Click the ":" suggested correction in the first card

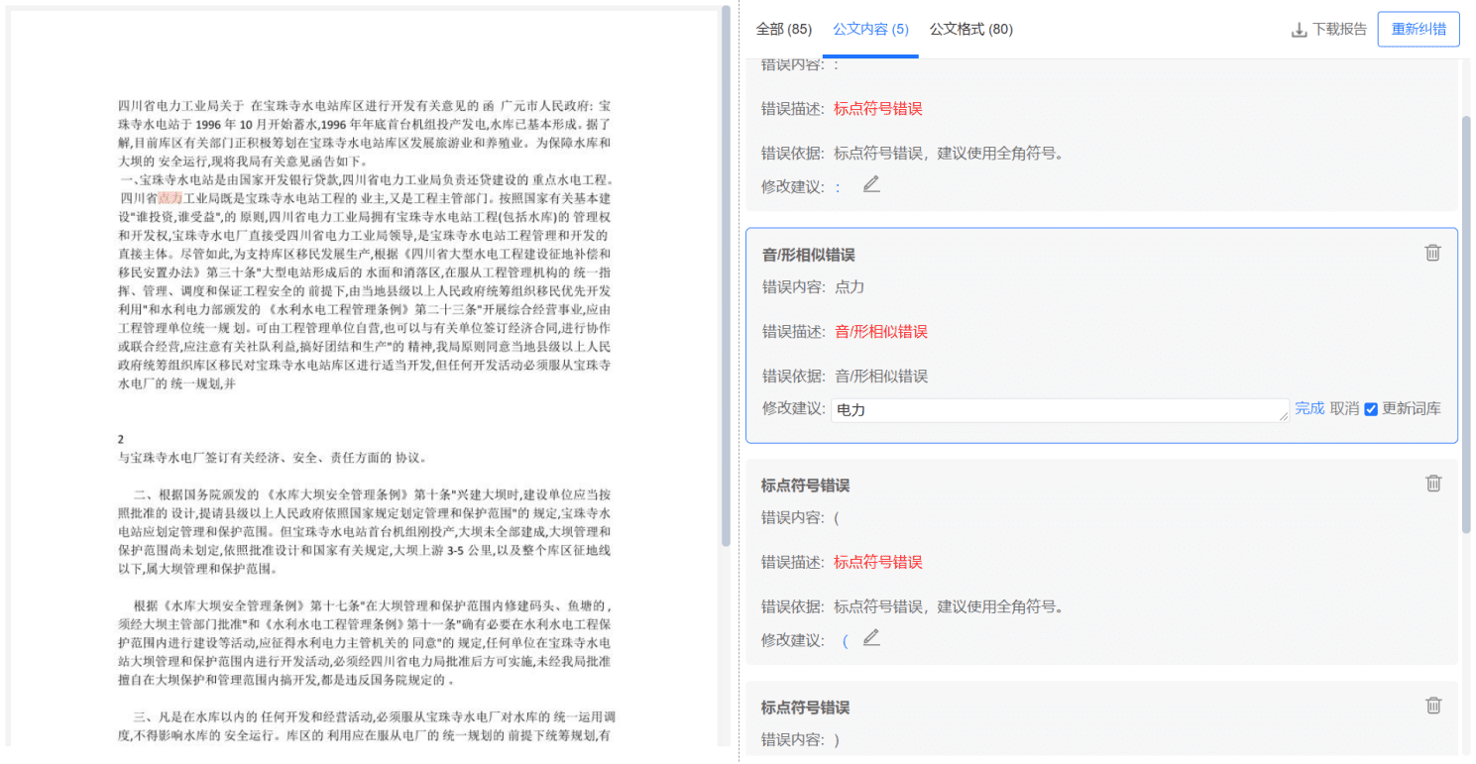tap(838, 186)
